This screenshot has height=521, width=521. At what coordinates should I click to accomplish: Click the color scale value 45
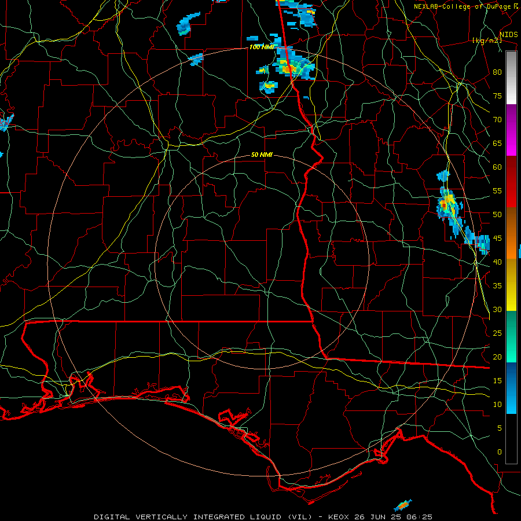pos(497,239)
